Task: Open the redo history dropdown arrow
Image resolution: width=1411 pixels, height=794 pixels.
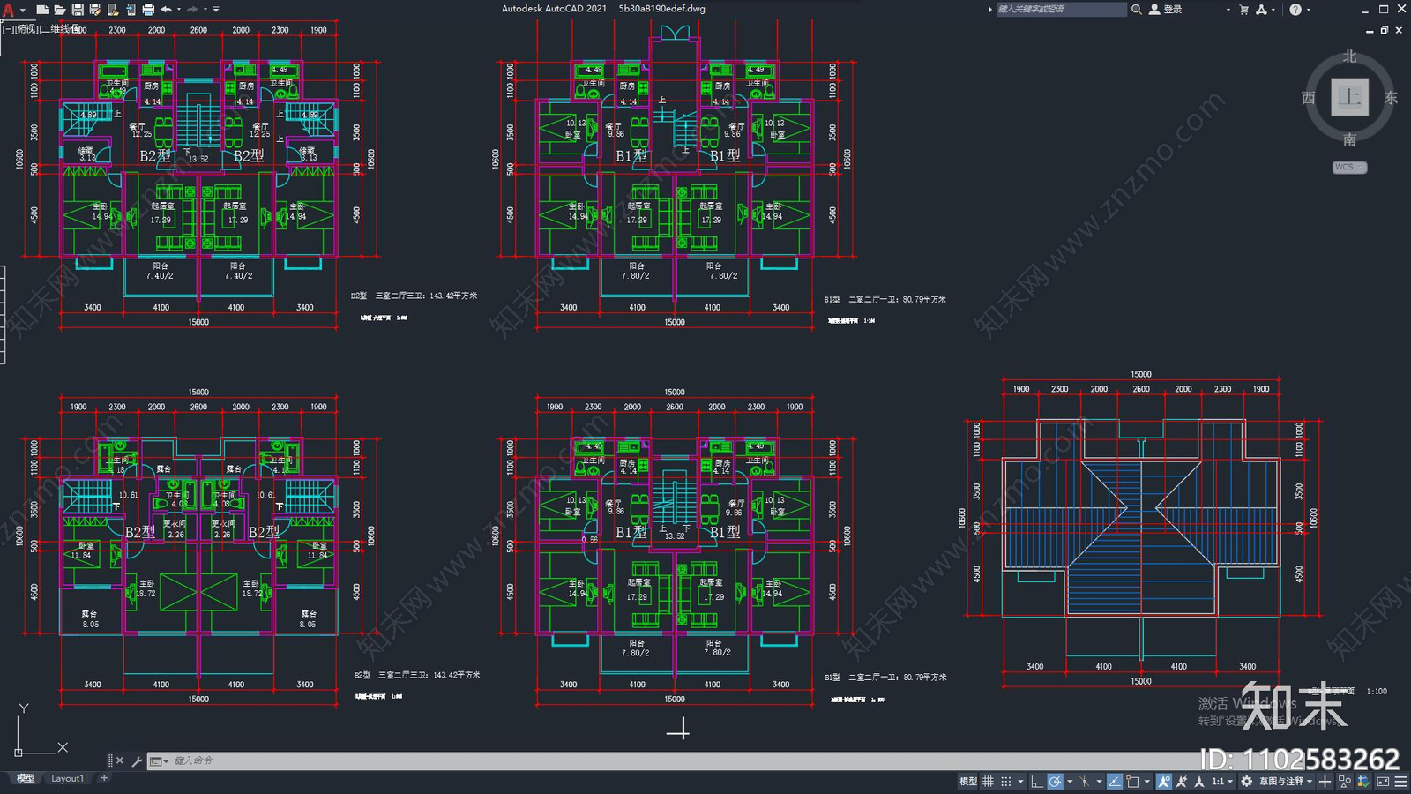Action: click(205, 9)
